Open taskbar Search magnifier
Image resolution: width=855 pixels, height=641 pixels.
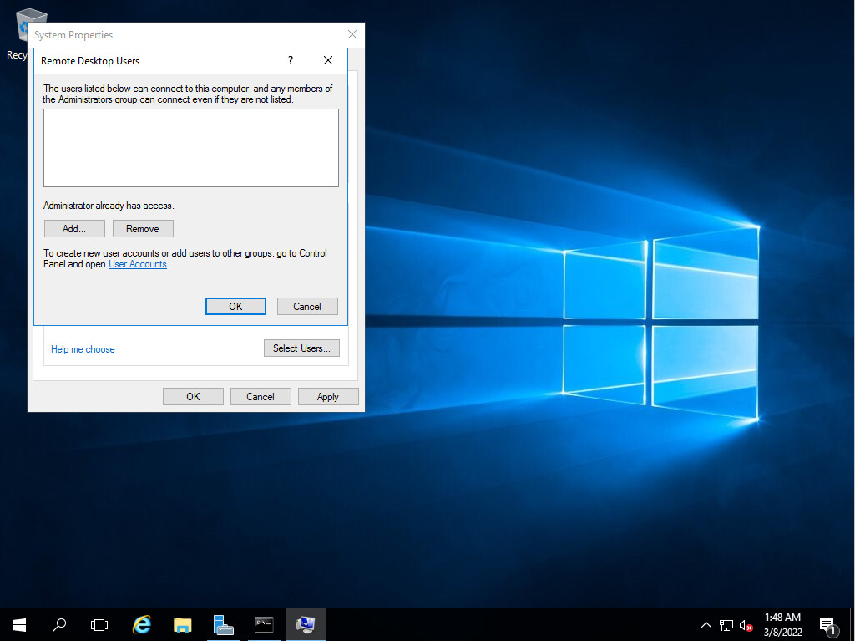[59, 624]
